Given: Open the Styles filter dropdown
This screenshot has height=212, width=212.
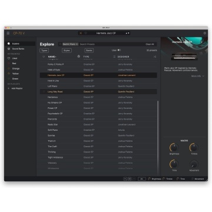Looking at the screenshot, I should pyautogui.click(x=67, y=51).
